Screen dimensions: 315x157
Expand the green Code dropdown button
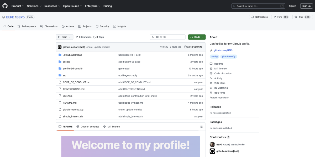pos(197,37)
